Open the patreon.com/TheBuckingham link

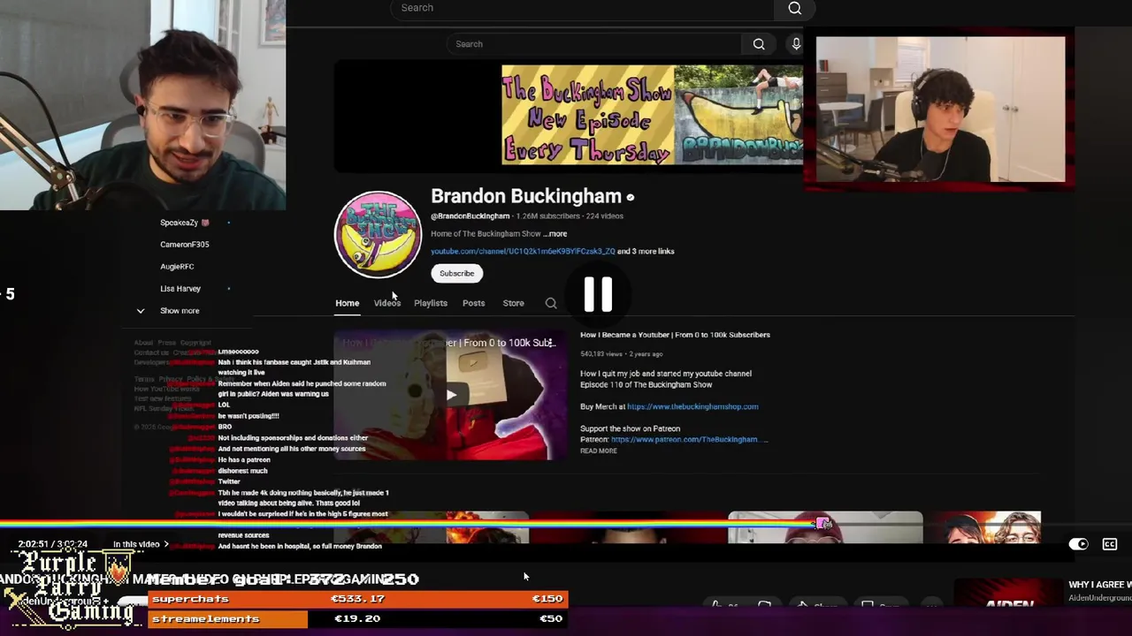(x=689, y=439)
